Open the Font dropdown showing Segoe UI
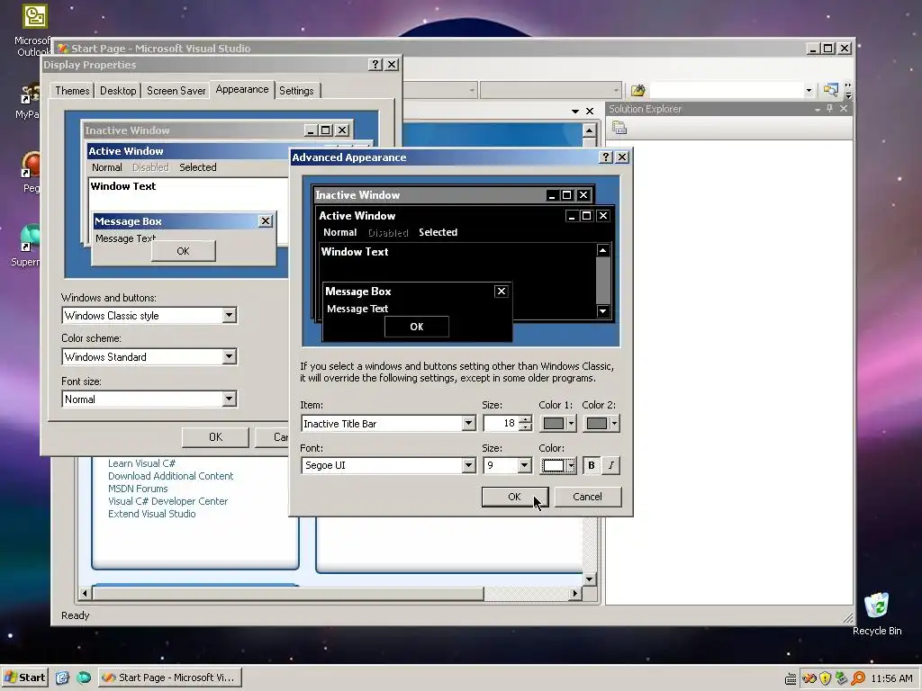 [x=468, y=465]
